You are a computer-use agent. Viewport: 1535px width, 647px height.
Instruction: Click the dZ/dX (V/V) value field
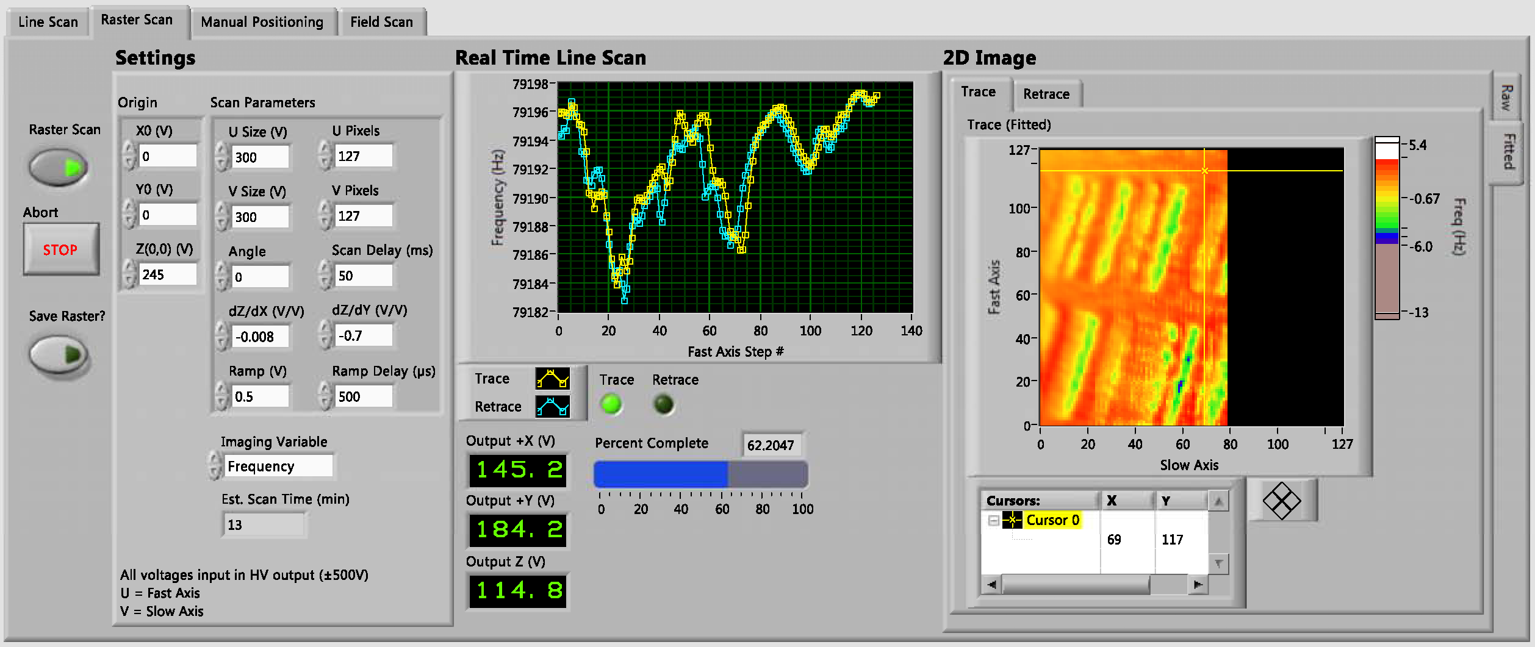(260, 337)
